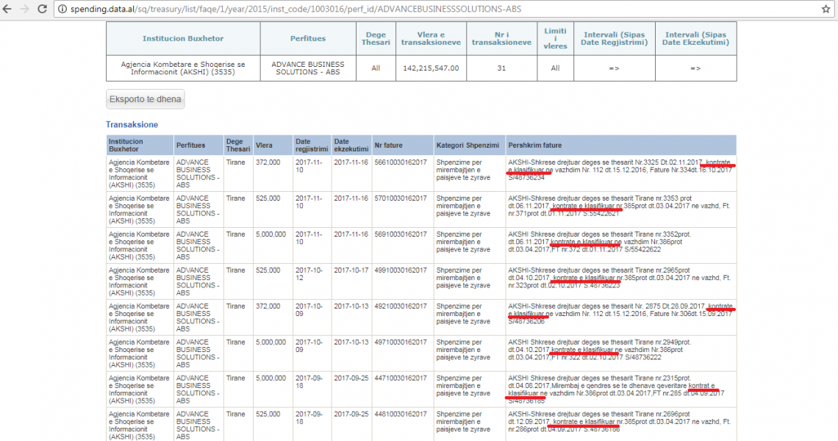This screenshot has height=441, width=838.
Task: Click the browser forward arrow
Action: coord(27,9)
